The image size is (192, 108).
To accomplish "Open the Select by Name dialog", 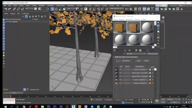I will pos(40,9).
